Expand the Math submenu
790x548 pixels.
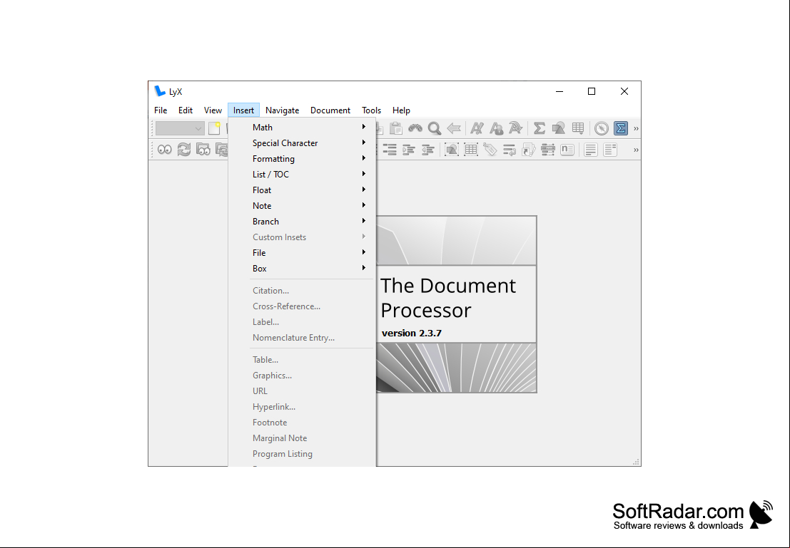point(303,128)
